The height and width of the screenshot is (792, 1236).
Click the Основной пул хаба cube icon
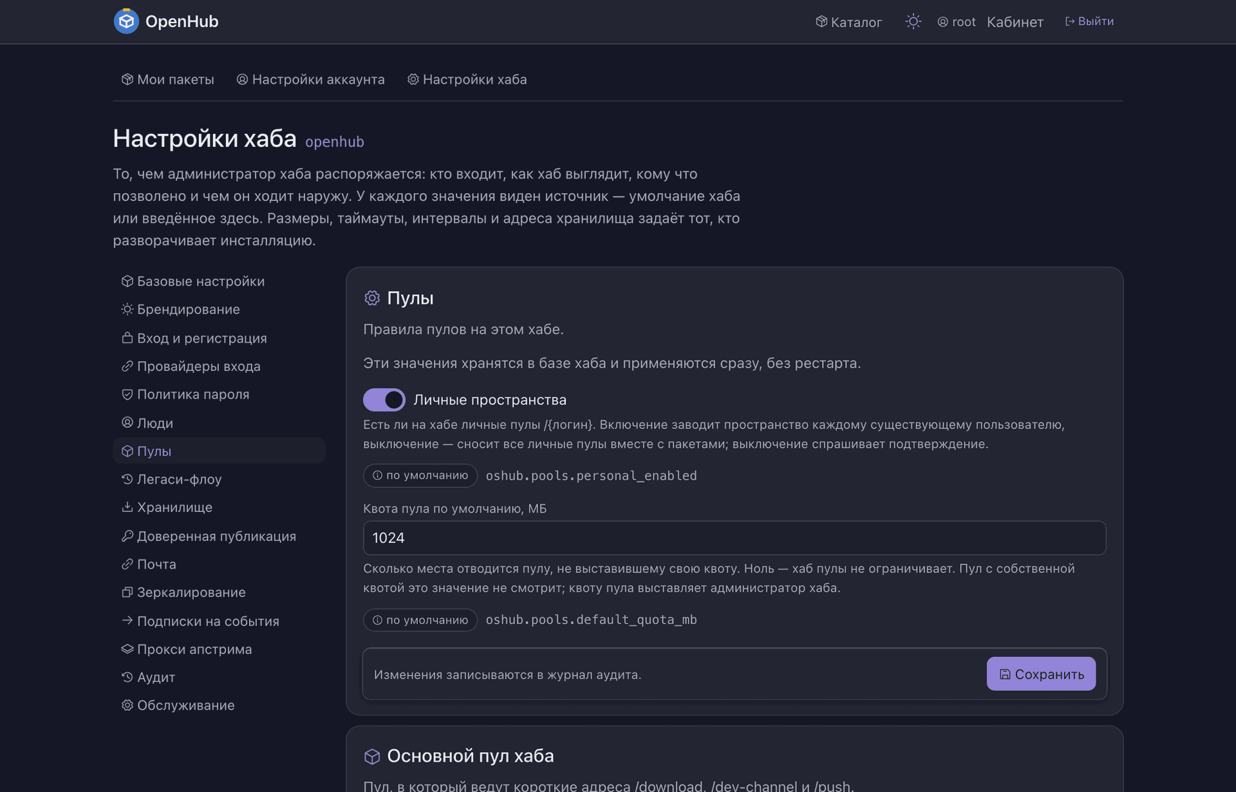(x=372, y=757)
